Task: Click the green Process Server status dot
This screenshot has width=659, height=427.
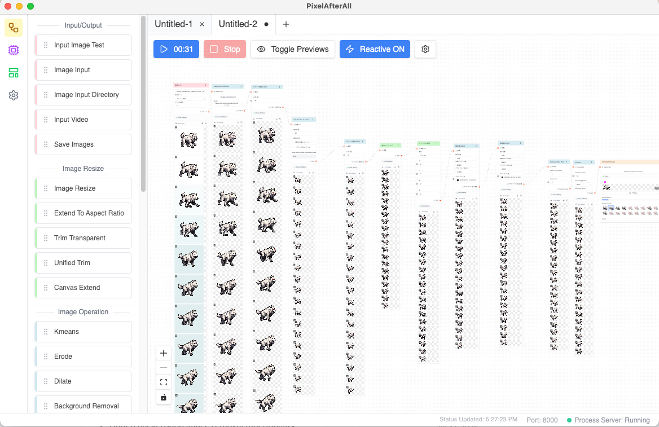Action: [569, 420]
